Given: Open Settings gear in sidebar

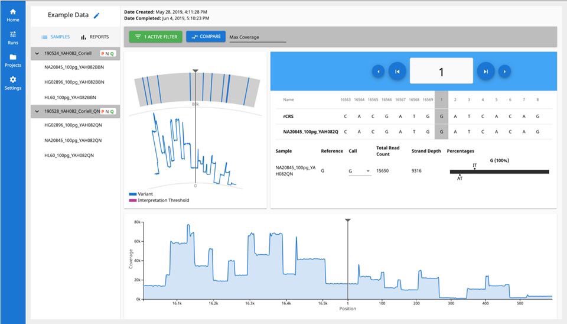Looking at the screenshot, I should 12,83.
